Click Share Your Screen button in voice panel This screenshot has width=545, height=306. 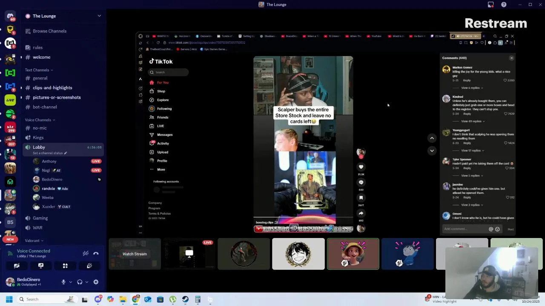[41, 266]
